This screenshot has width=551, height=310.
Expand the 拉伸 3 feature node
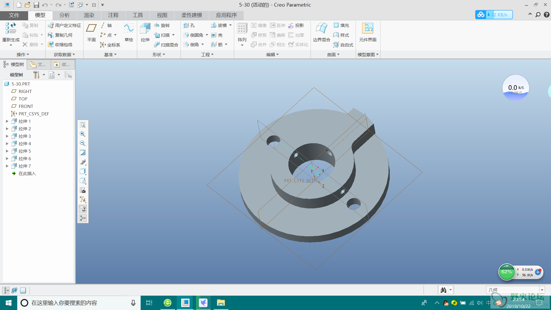(7, 136)
